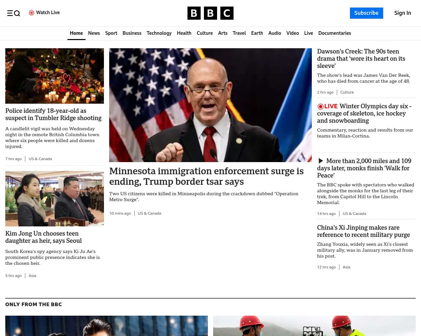421x336 pixels.
Task: Open the Kim Jong Un heir headline
Action: click(x=43, y=237)
